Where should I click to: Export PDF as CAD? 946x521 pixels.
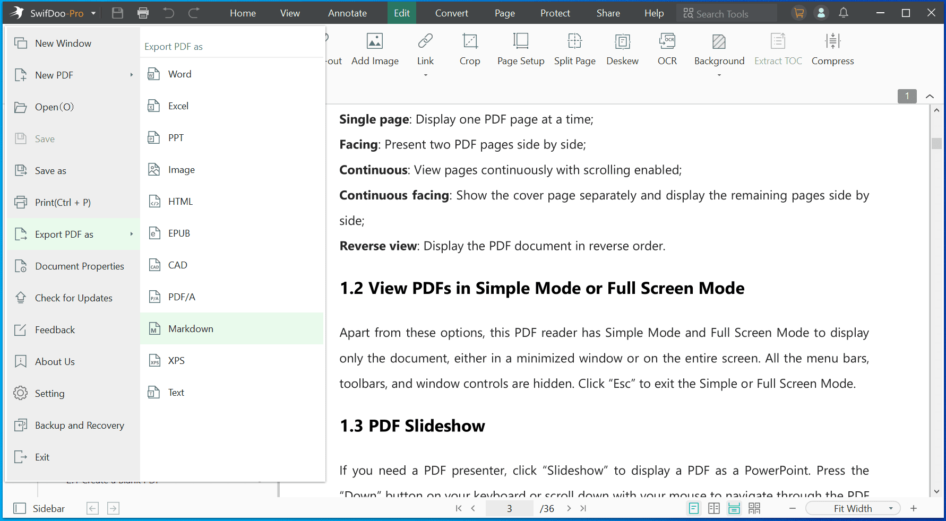click(232, 265)
